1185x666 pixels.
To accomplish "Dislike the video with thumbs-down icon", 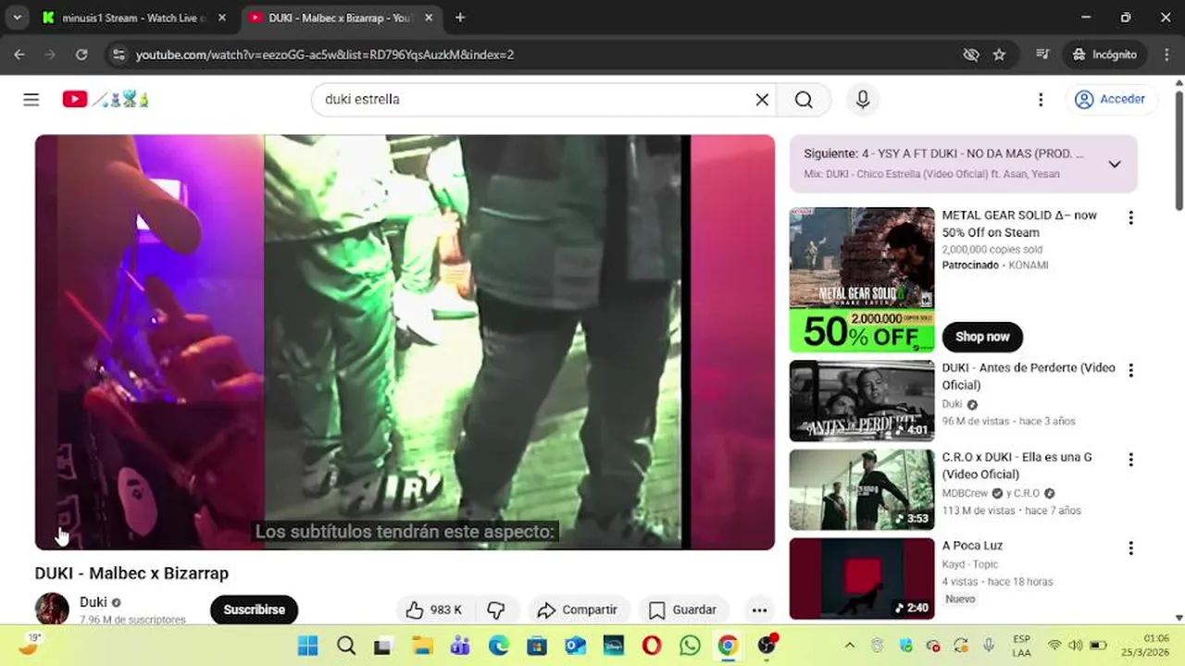I will pyautogui.click(x=496, y=610).
